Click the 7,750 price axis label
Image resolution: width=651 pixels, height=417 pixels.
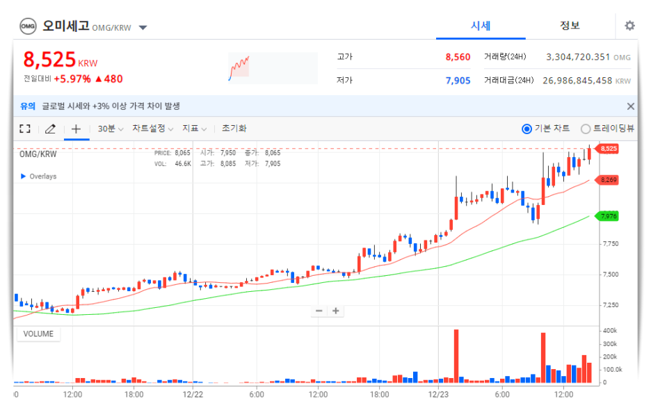click(611, 244)
